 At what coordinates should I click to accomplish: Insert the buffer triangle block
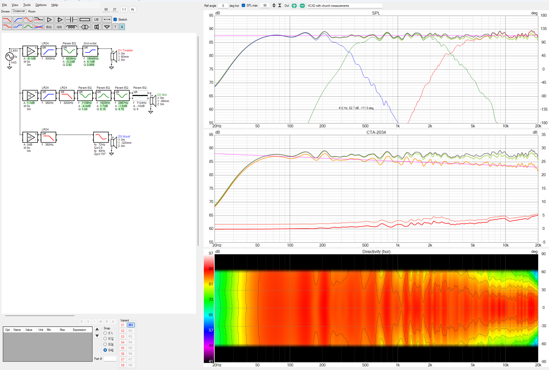point(49,20)
